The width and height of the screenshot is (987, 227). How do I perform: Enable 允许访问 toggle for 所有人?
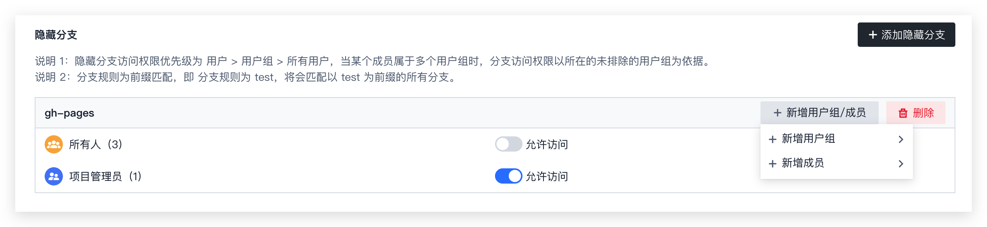pos(508,144)
